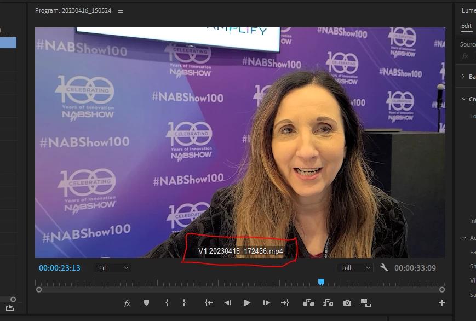Open the Full playback resolution dropdown
Image resolution: width=476 pixels, height=321 pixels.
click(355, 268)
